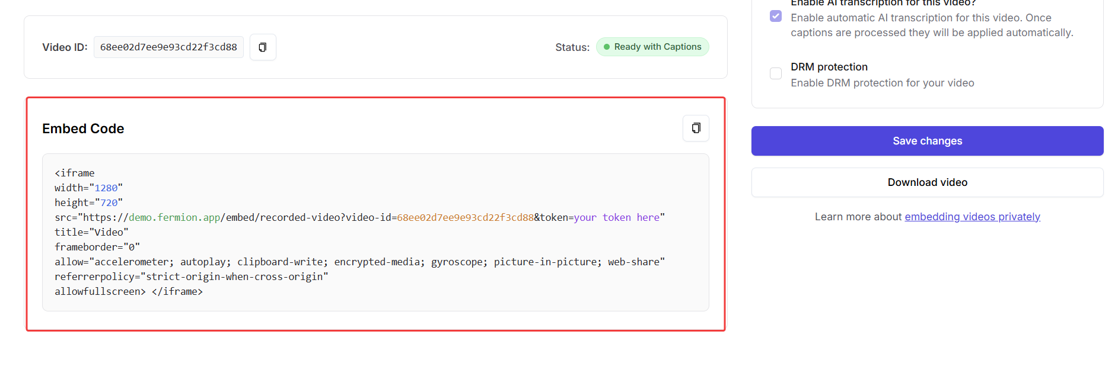This screenshot has width=1118, height=373.
Task: Click the height value 720 in embed code
Action: [109, 202]
